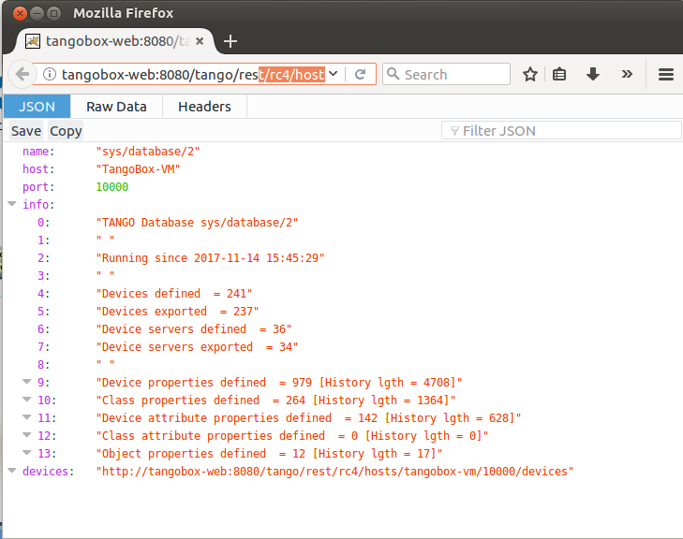Viewport: 683px width, 539px height.
Task: Select the port value 10000
Action: coord(111,187)
